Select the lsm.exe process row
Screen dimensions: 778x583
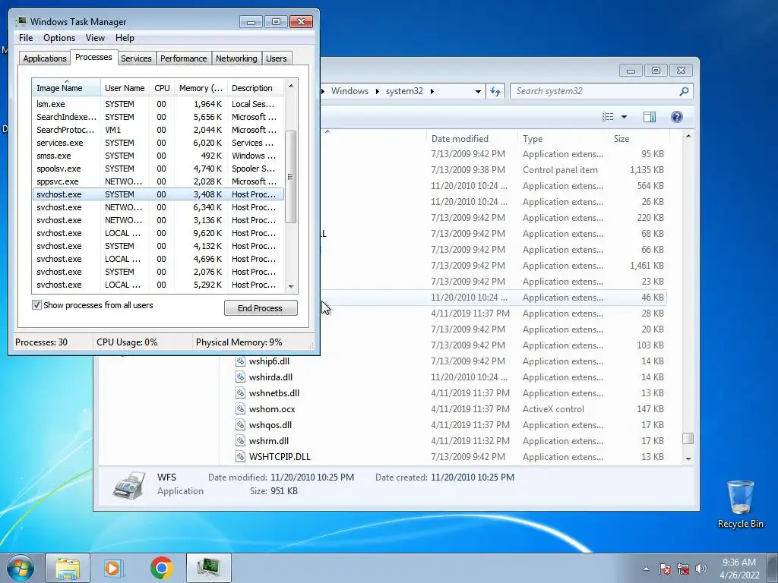[158, 104]
